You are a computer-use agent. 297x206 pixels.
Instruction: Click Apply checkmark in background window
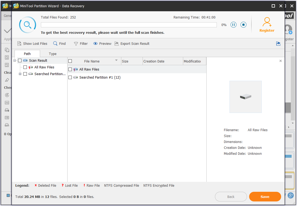(x=8, y=31)
